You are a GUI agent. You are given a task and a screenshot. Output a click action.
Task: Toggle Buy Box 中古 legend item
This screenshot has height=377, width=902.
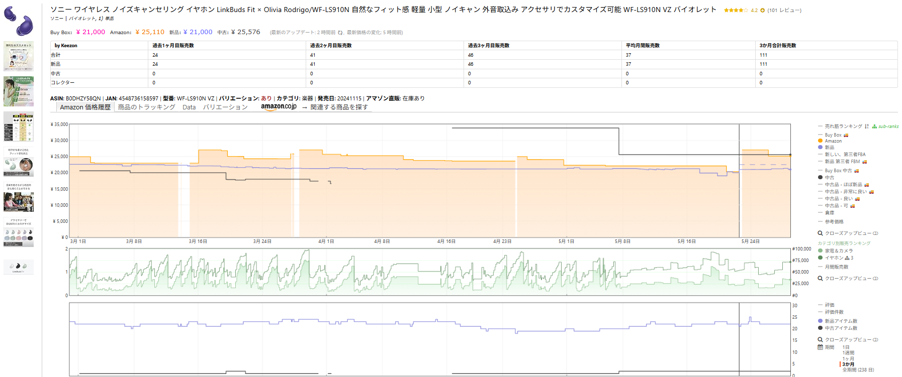[x=838, y=171]
